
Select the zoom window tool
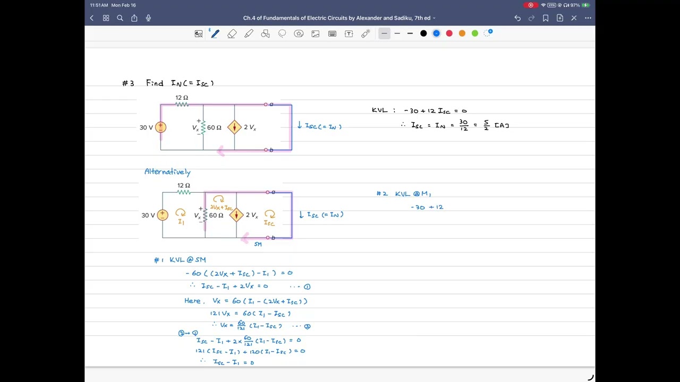199,33
